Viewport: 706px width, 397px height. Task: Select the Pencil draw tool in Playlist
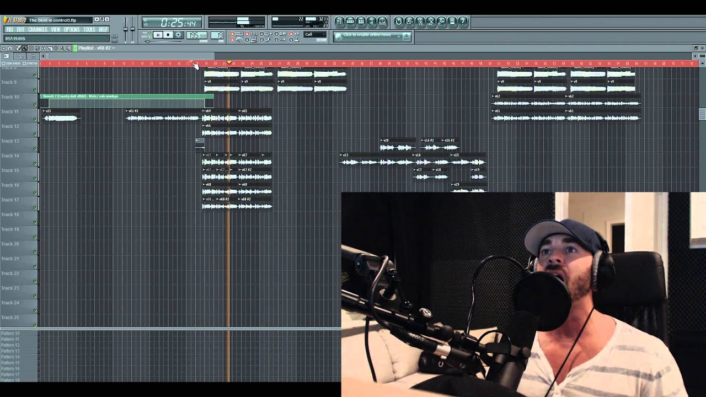click(19, 48)
